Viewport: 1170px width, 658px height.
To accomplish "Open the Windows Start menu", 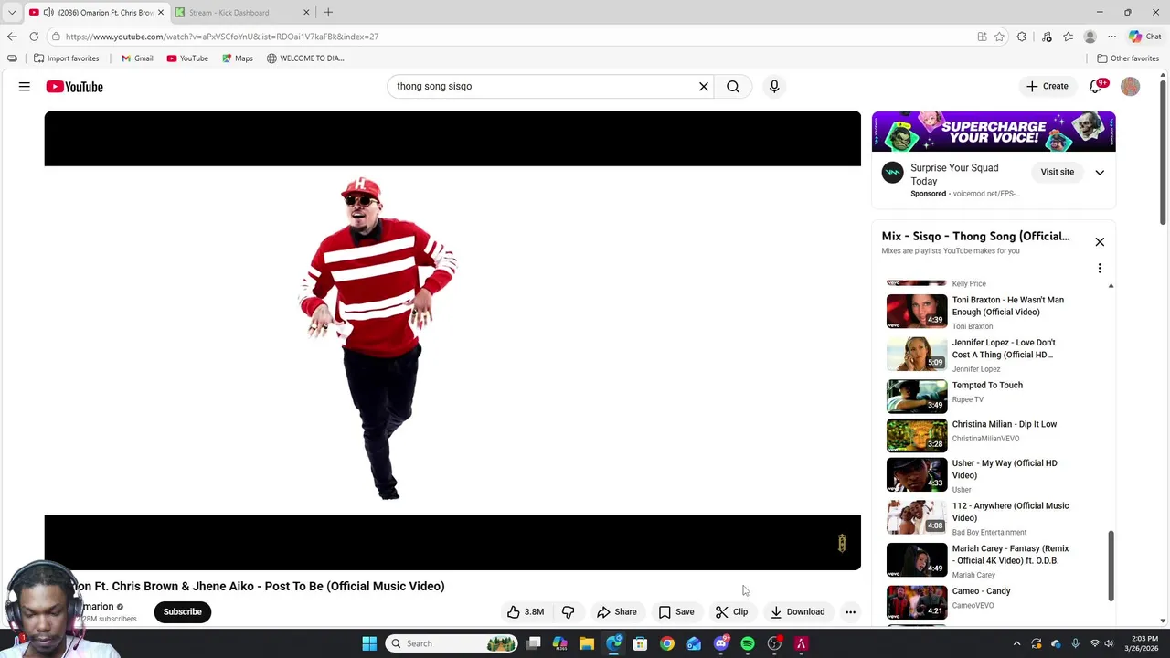I will click(x=369, y=644).
